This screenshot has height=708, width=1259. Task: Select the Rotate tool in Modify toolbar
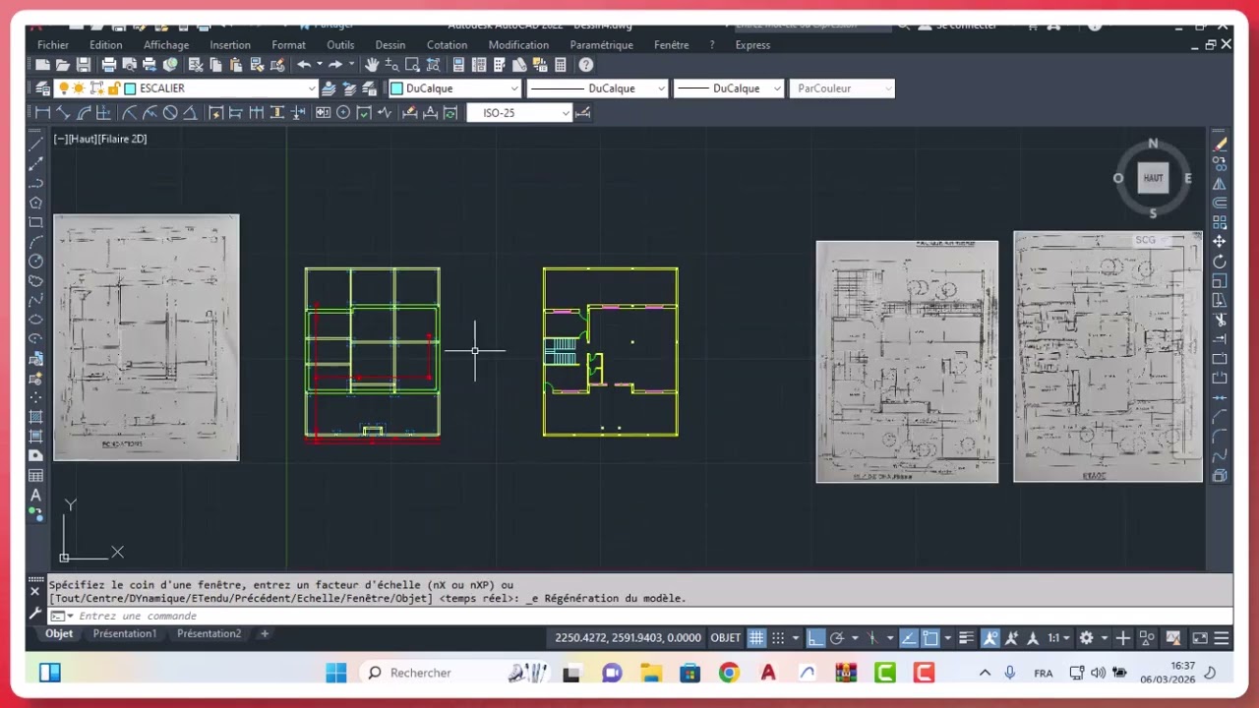pos(1220,262)
